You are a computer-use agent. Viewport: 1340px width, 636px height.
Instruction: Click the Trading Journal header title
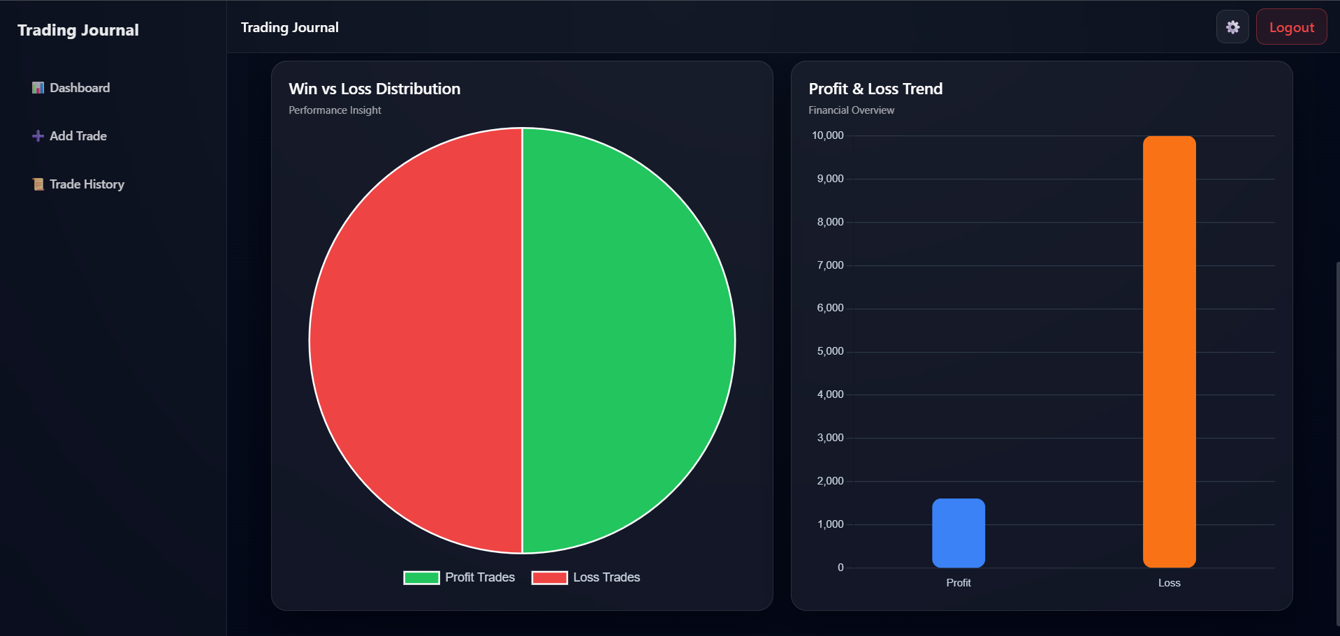289,27
